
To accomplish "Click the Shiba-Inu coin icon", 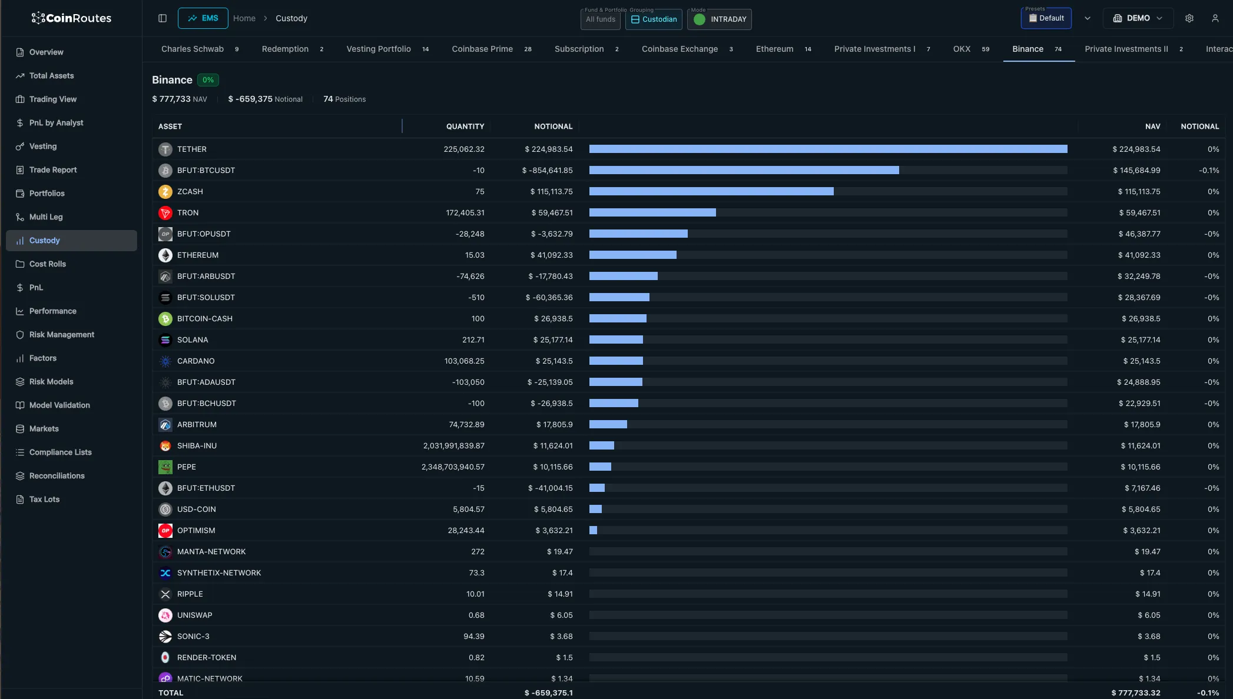I will 165,446.
